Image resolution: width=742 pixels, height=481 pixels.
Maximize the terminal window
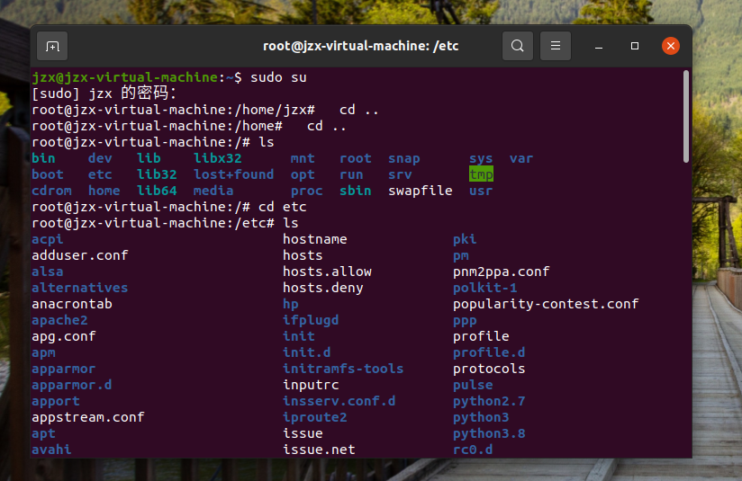pyautogui.click(x=635, y=46)
